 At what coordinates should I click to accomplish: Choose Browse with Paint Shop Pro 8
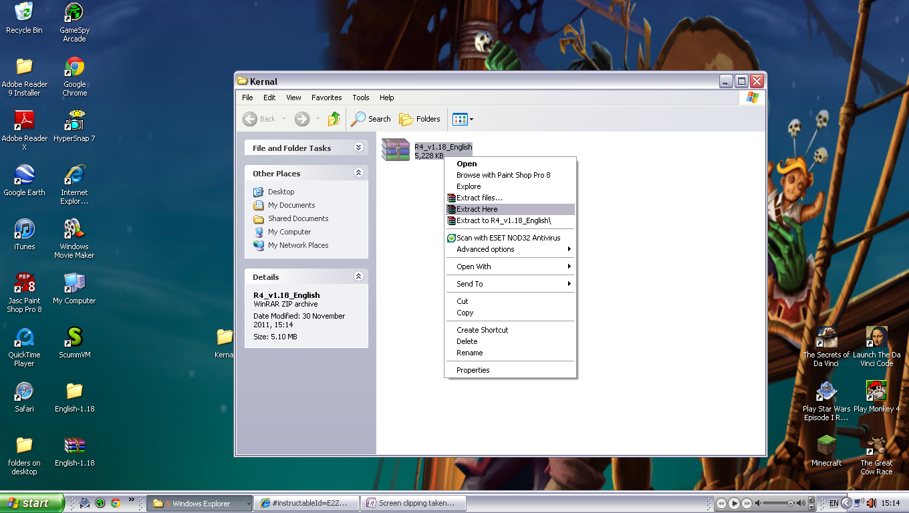(511, 175)
